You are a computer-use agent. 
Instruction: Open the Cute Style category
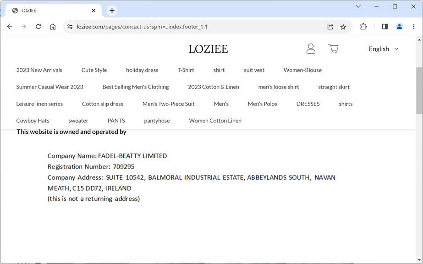point(94,70)
